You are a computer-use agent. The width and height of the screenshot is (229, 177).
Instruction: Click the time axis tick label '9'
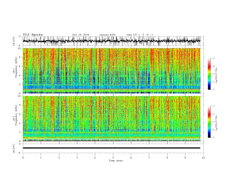pyautogui.click(x=185, y=158)
